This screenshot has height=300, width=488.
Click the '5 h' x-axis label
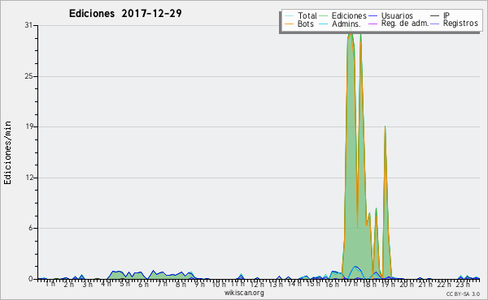coord(124,284)
